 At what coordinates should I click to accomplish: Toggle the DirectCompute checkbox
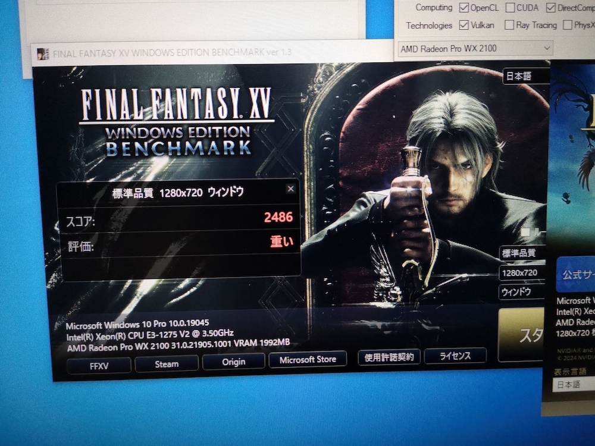tap(550, 8)
